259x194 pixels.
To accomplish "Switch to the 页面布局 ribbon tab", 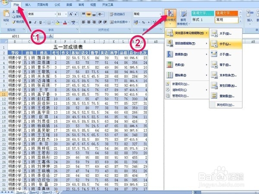I will [x=42, y=5].
